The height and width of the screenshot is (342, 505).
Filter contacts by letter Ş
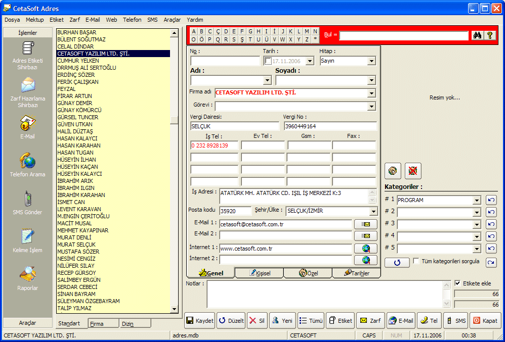[242, 39]
